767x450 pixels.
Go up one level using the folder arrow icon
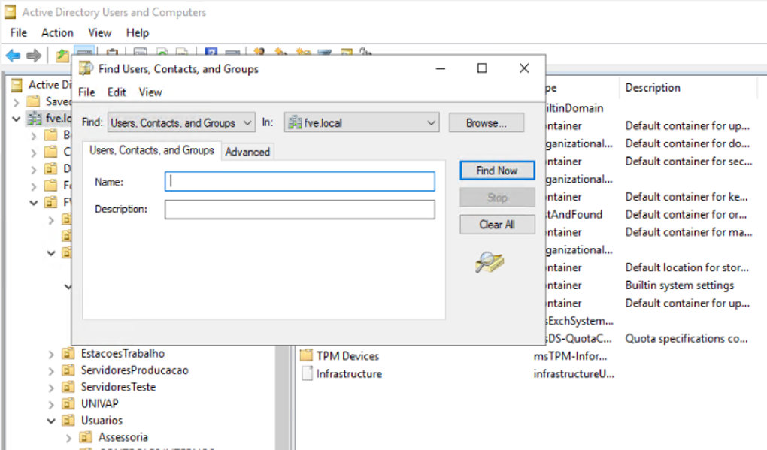[x=62, y=55]
